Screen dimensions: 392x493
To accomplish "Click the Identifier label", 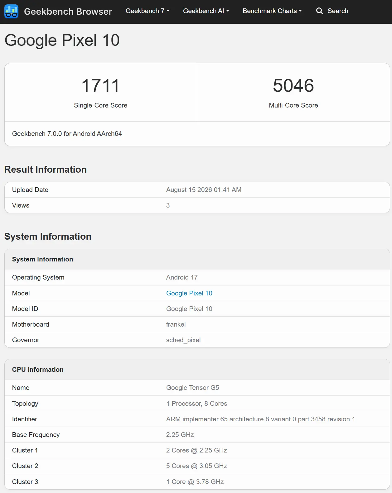I will pyautogui.click(x=25, y=419).
